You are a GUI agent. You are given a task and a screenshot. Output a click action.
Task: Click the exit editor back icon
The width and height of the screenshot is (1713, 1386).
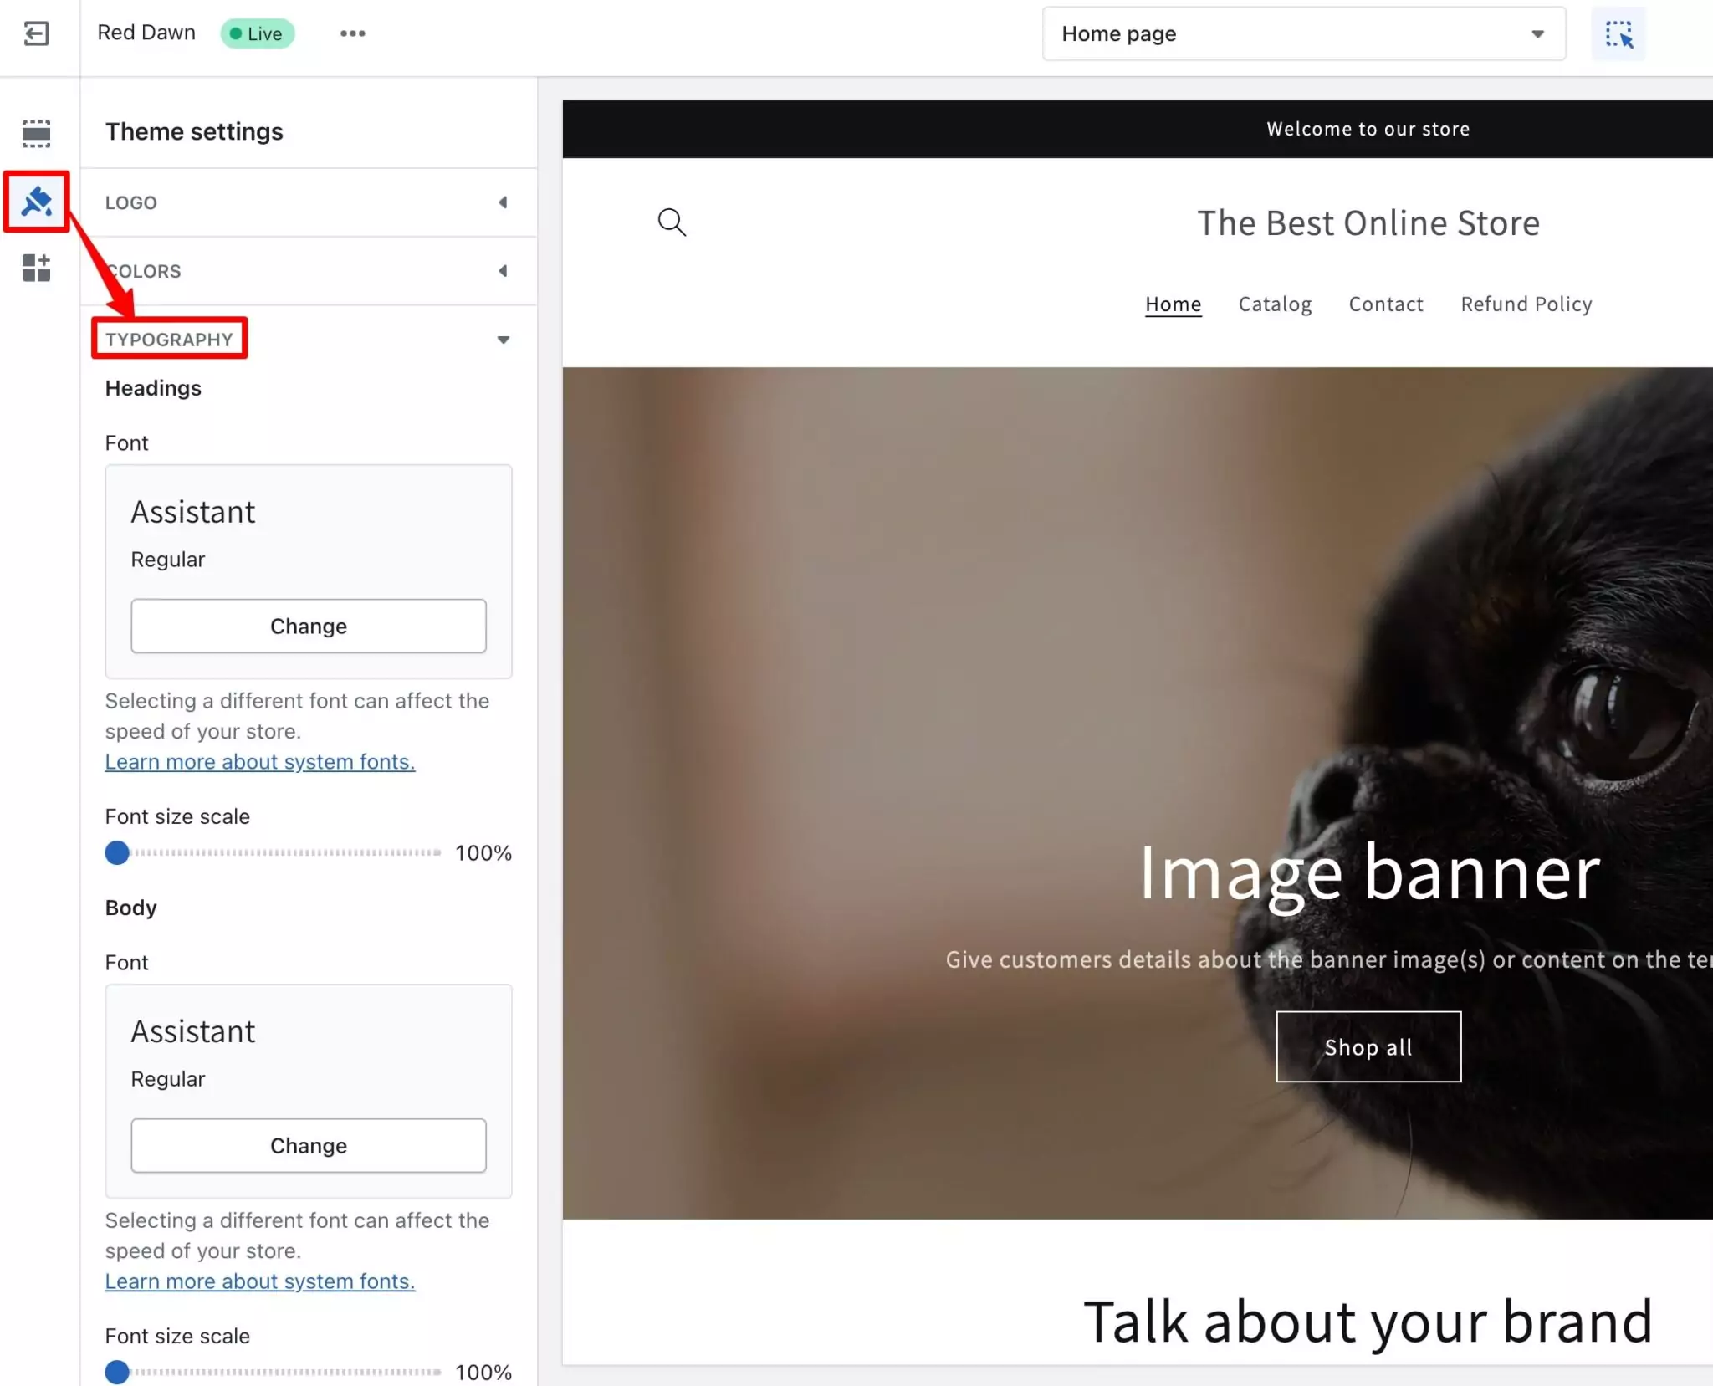36,33
